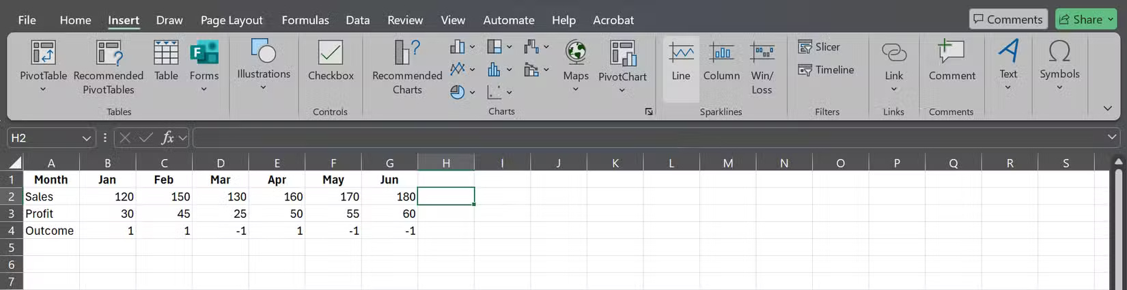Image resolution: width=1127 pixels, height=290 pixels.
Task: Insert a statistic histogram chart
Action: pos(495,70)
